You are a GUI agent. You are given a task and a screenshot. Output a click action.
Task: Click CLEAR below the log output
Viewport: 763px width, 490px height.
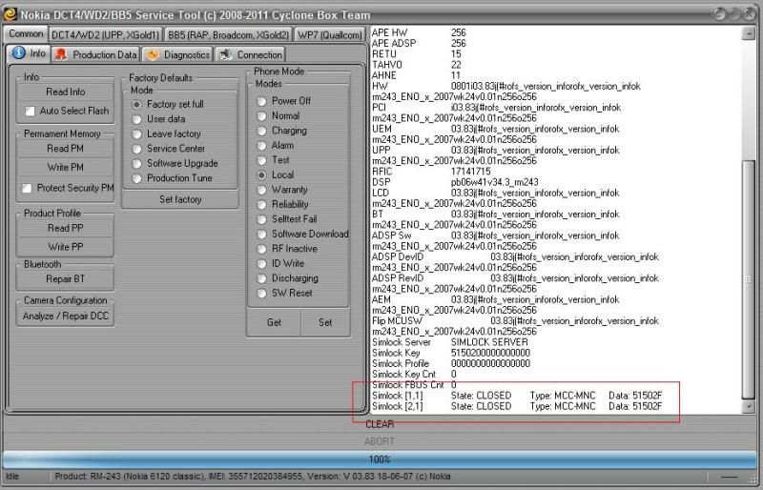coord(380,424)
